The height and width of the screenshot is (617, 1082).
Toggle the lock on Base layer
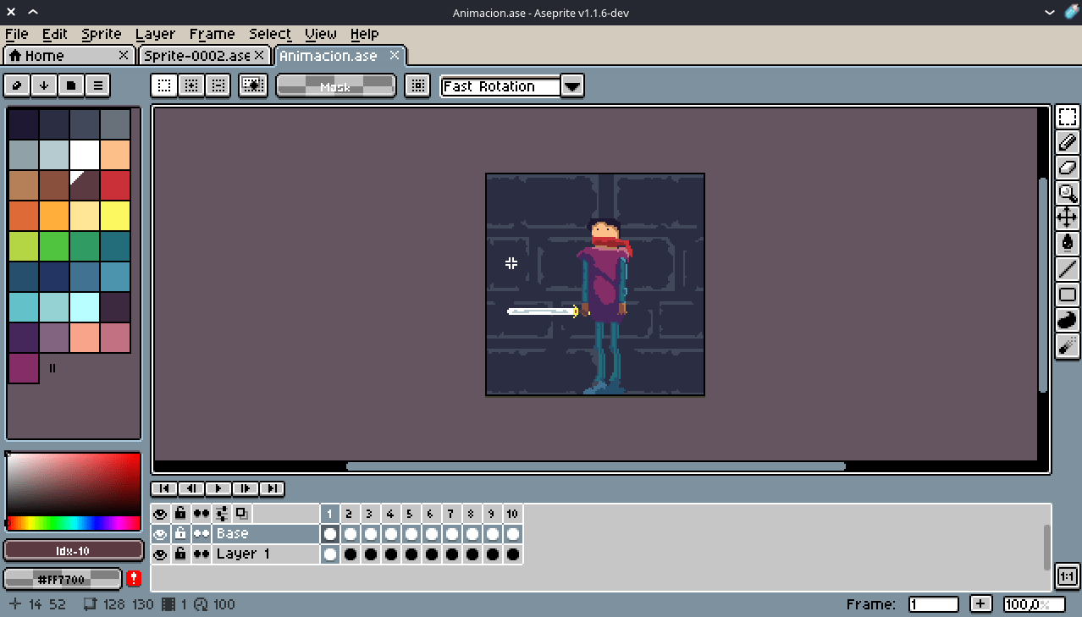(x=180, y=534)
